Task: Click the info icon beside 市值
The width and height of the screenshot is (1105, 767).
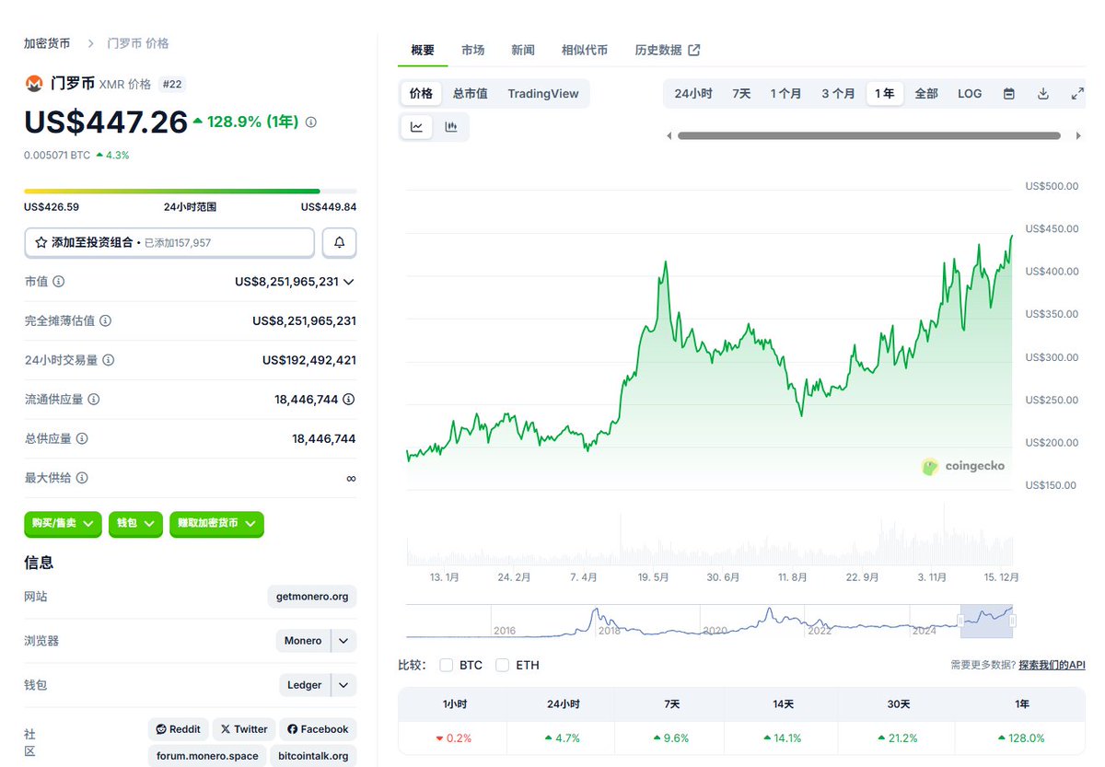Action: 59,282
